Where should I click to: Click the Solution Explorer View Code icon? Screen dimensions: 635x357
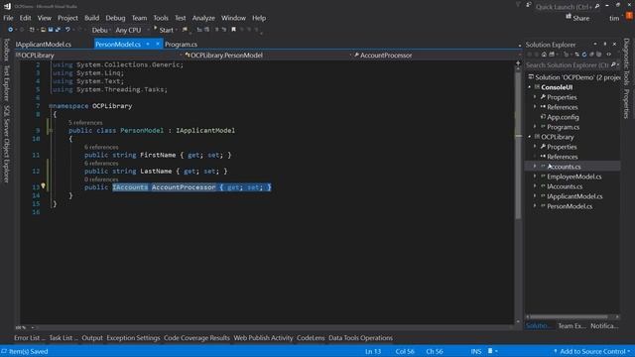click(608, 55)
